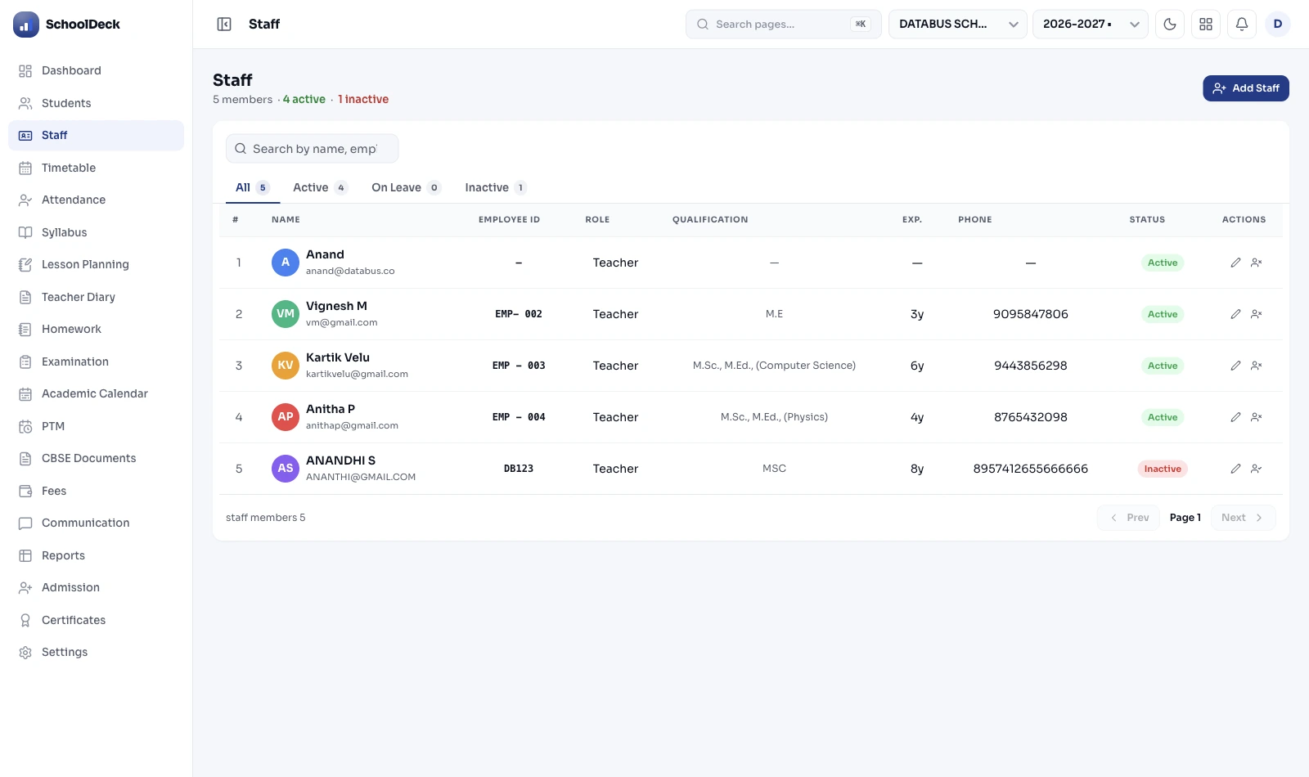The height and width of the screenshot is (777, 1309).
Task: Switch to the All staff tab
Action: (252, 187)
